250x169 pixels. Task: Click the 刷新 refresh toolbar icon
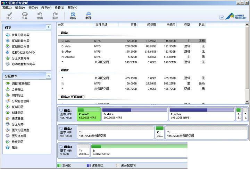pyautogui.click(x=73, y=16)
